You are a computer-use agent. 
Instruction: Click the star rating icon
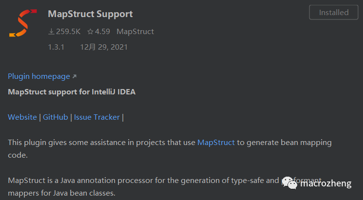coord(90,32)
